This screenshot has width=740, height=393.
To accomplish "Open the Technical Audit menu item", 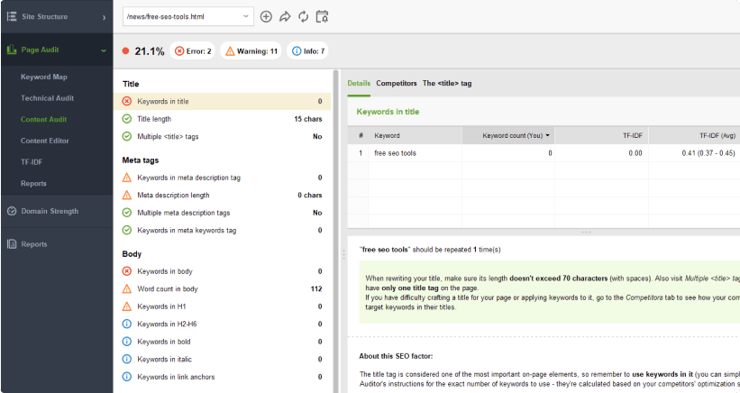I will (x=47, y=98).
